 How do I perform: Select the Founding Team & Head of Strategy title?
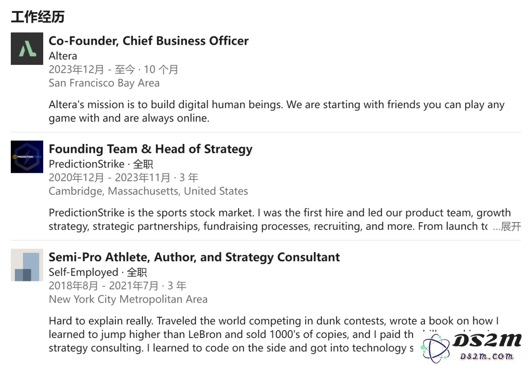click(151, 149)
